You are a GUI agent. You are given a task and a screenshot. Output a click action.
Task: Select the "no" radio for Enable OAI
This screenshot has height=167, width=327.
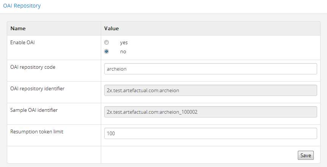[106, 51]
